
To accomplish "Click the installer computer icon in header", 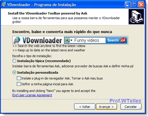I will point(136,17).
